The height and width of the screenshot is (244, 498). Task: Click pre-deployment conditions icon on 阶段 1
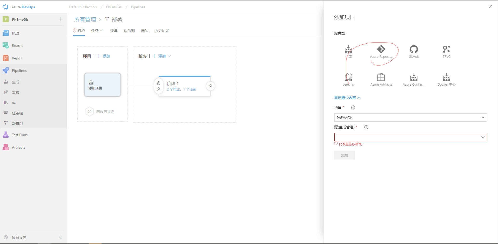point(159,86)
